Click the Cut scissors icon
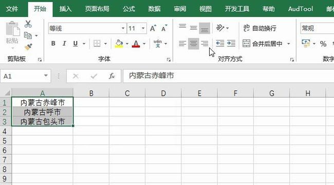Screen dimensions: 334x185 pyautogui.click(x=28, y=24)
